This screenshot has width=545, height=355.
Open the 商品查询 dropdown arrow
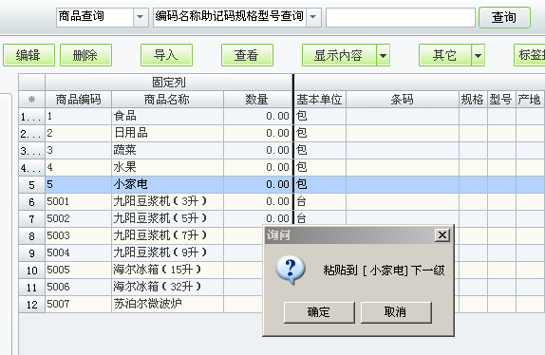(x=140, y=17)
